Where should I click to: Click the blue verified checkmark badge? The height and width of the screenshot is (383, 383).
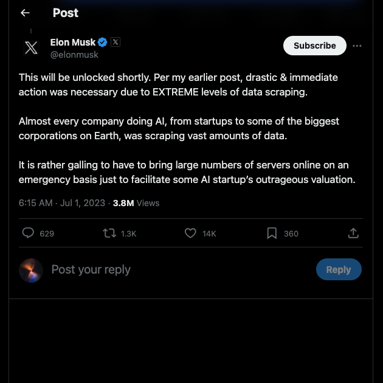click(102, 43)
